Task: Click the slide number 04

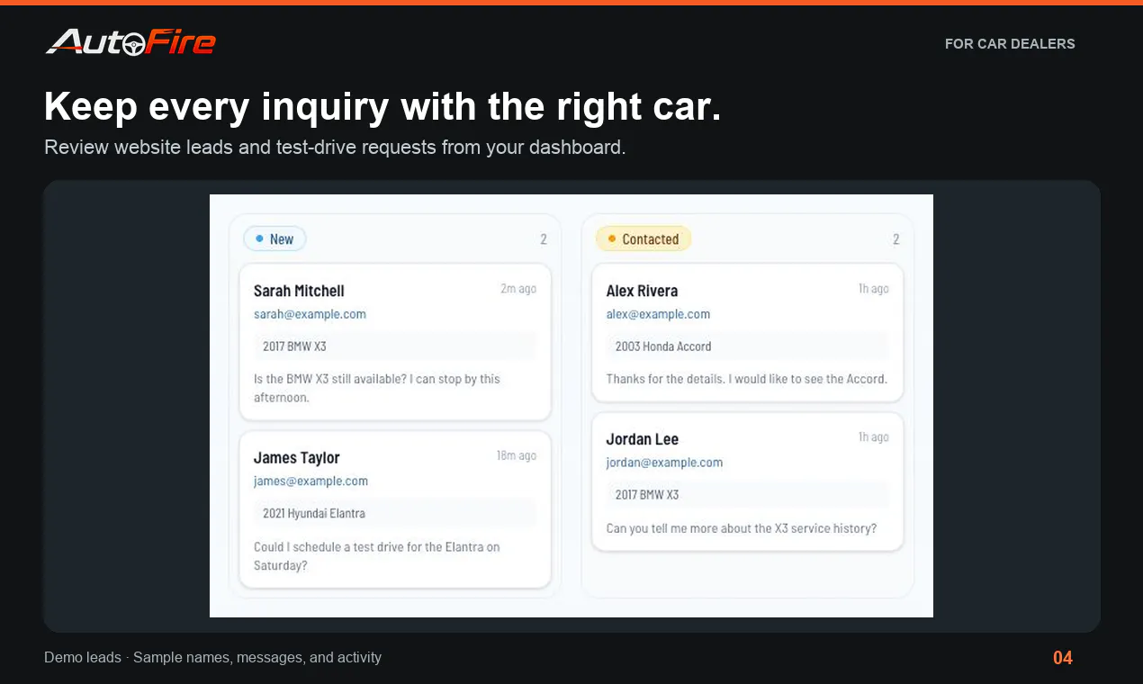Action: pos(1063,658)
